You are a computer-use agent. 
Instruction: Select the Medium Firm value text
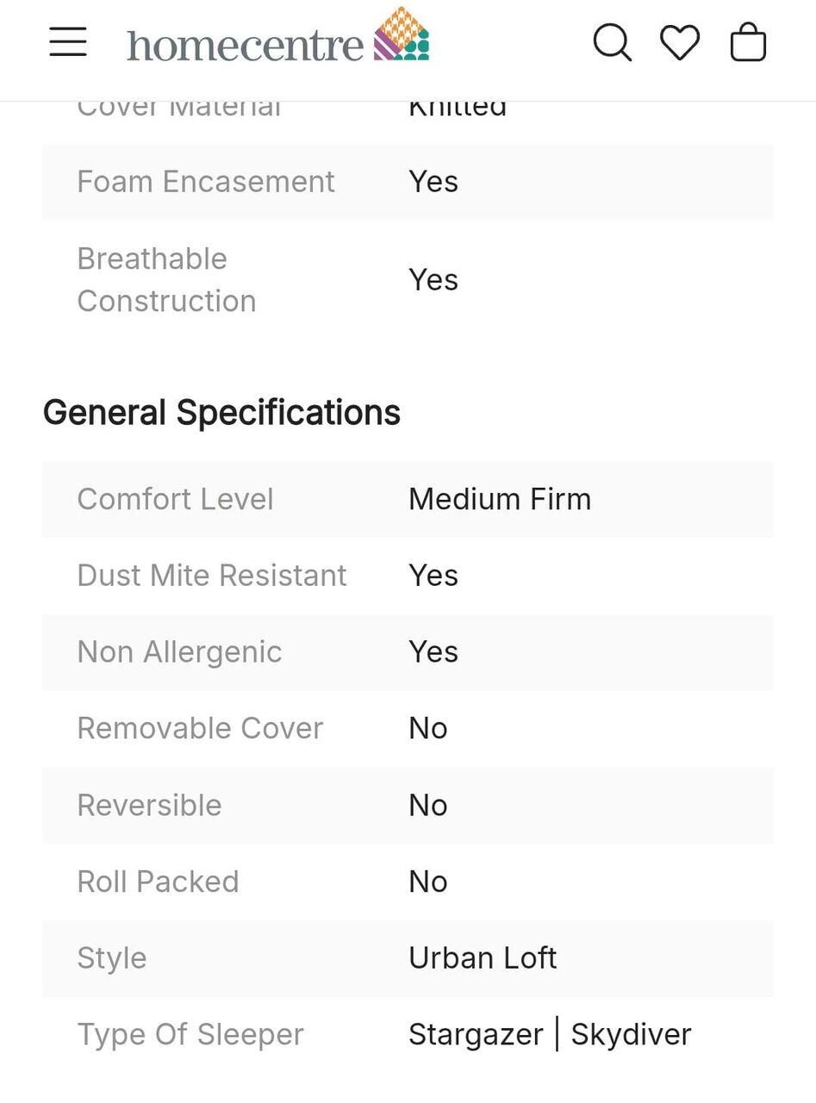coord(500,499)
